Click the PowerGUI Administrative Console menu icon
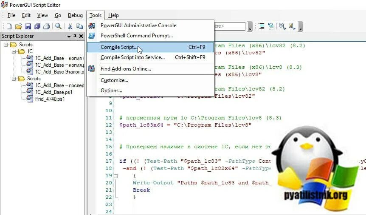366x215 pixels. coord(92,25)
